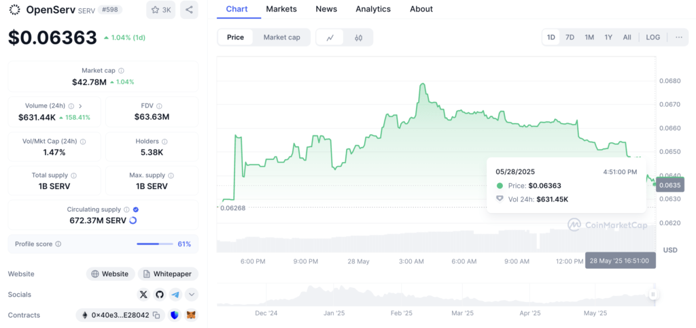Click the info icon beside Vol/Mkt Cap (24h)
Image resolution: width=696 pixels, height=328 pixels.
(x=83, y=142)
